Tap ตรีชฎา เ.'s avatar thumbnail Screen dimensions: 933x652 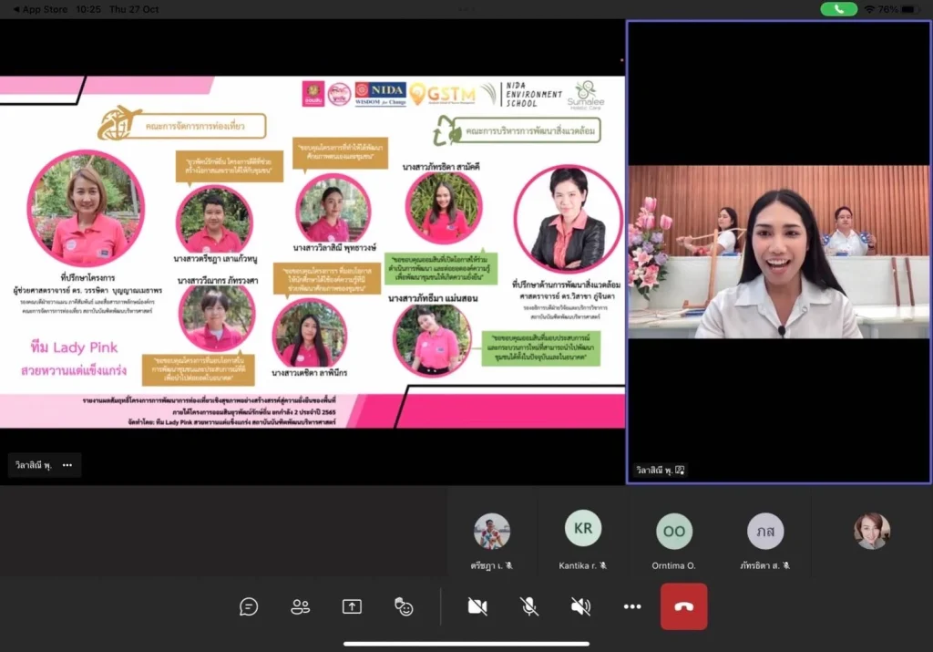click(492, 530)
